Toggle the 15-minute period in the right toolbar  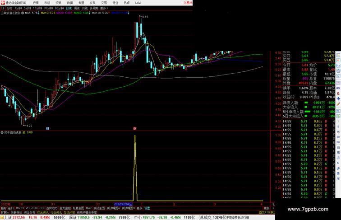click(x=338, y=132)
